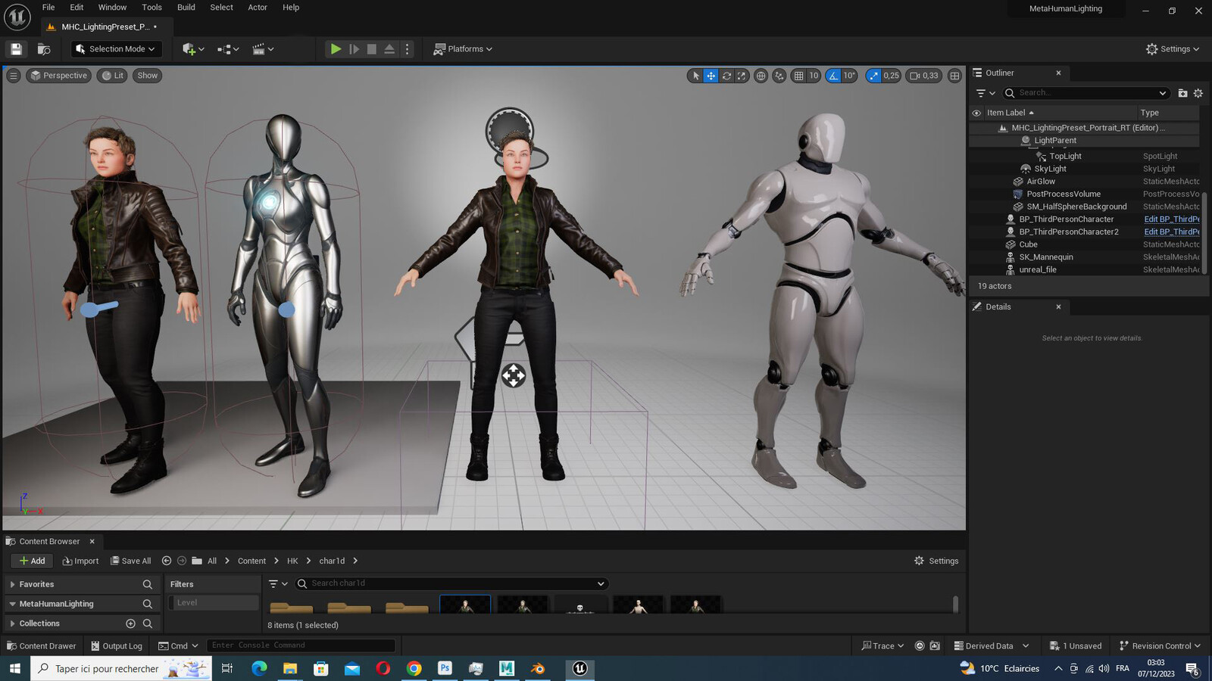1212x681 pixels.
Task: Open the Platforms dropdown
Action: 462,49
